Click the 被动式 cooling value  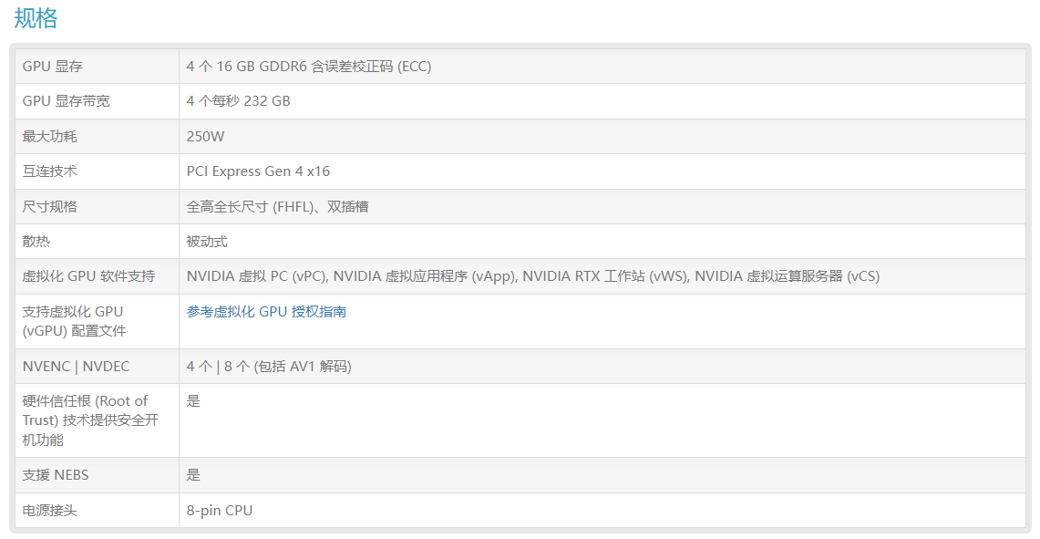(x=207, y=242)
